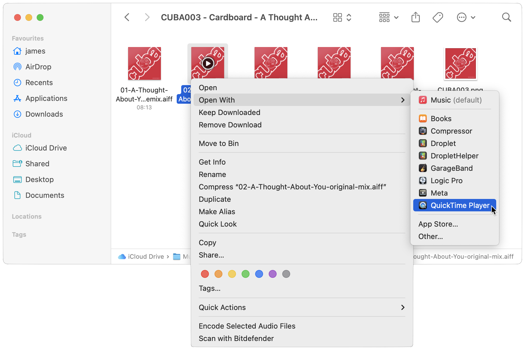525x350 pixels.
Task: Expand the Quick Actions submenu
Action: coord(302,307)
